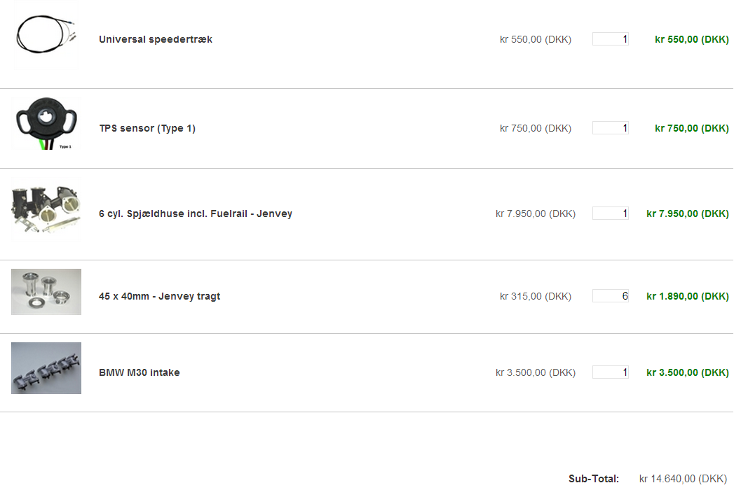Open the Jenvey tragt product thumbnail
The height and width of the screenshot is (490, 734).
click(x=46, y=292)
